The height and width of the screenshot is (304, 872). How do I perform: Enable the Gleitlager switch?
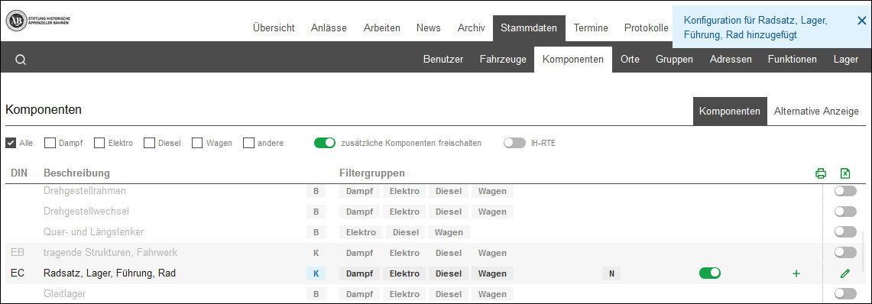[x=845, y=293]
